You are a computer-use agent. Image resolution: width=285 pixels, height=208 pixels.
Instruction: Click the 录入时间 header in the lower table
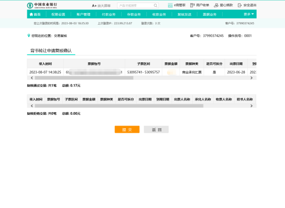pos(36,99)
